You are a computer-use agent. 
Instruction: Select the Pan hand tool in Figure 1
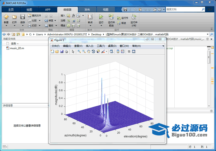tap(89, 51)
